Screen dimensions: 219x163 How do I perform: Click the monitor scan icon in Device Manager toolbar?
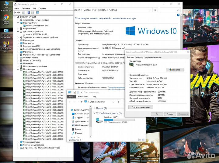(37, 12)
